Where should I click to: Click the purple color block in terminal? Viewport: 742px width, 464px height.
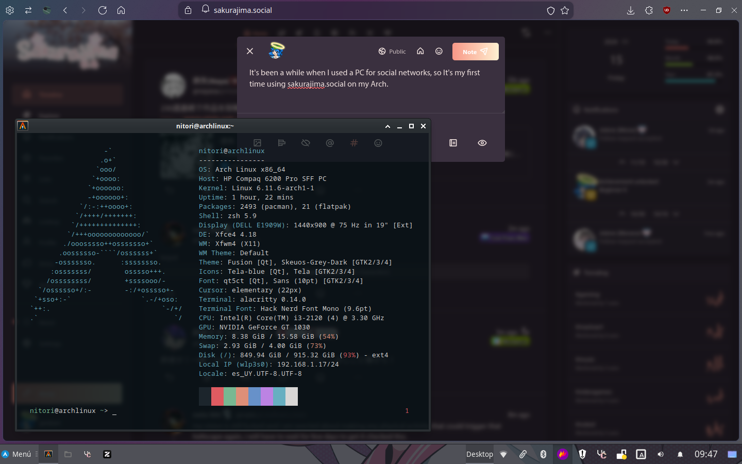(267, 396)
